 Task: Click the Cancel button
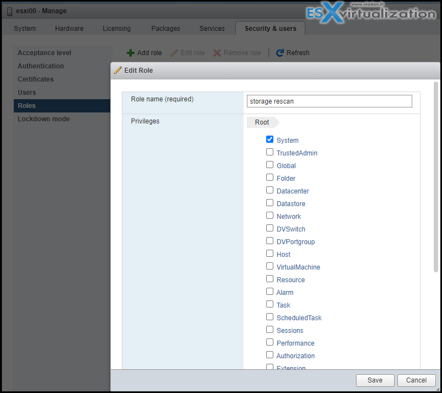[416, 380]
